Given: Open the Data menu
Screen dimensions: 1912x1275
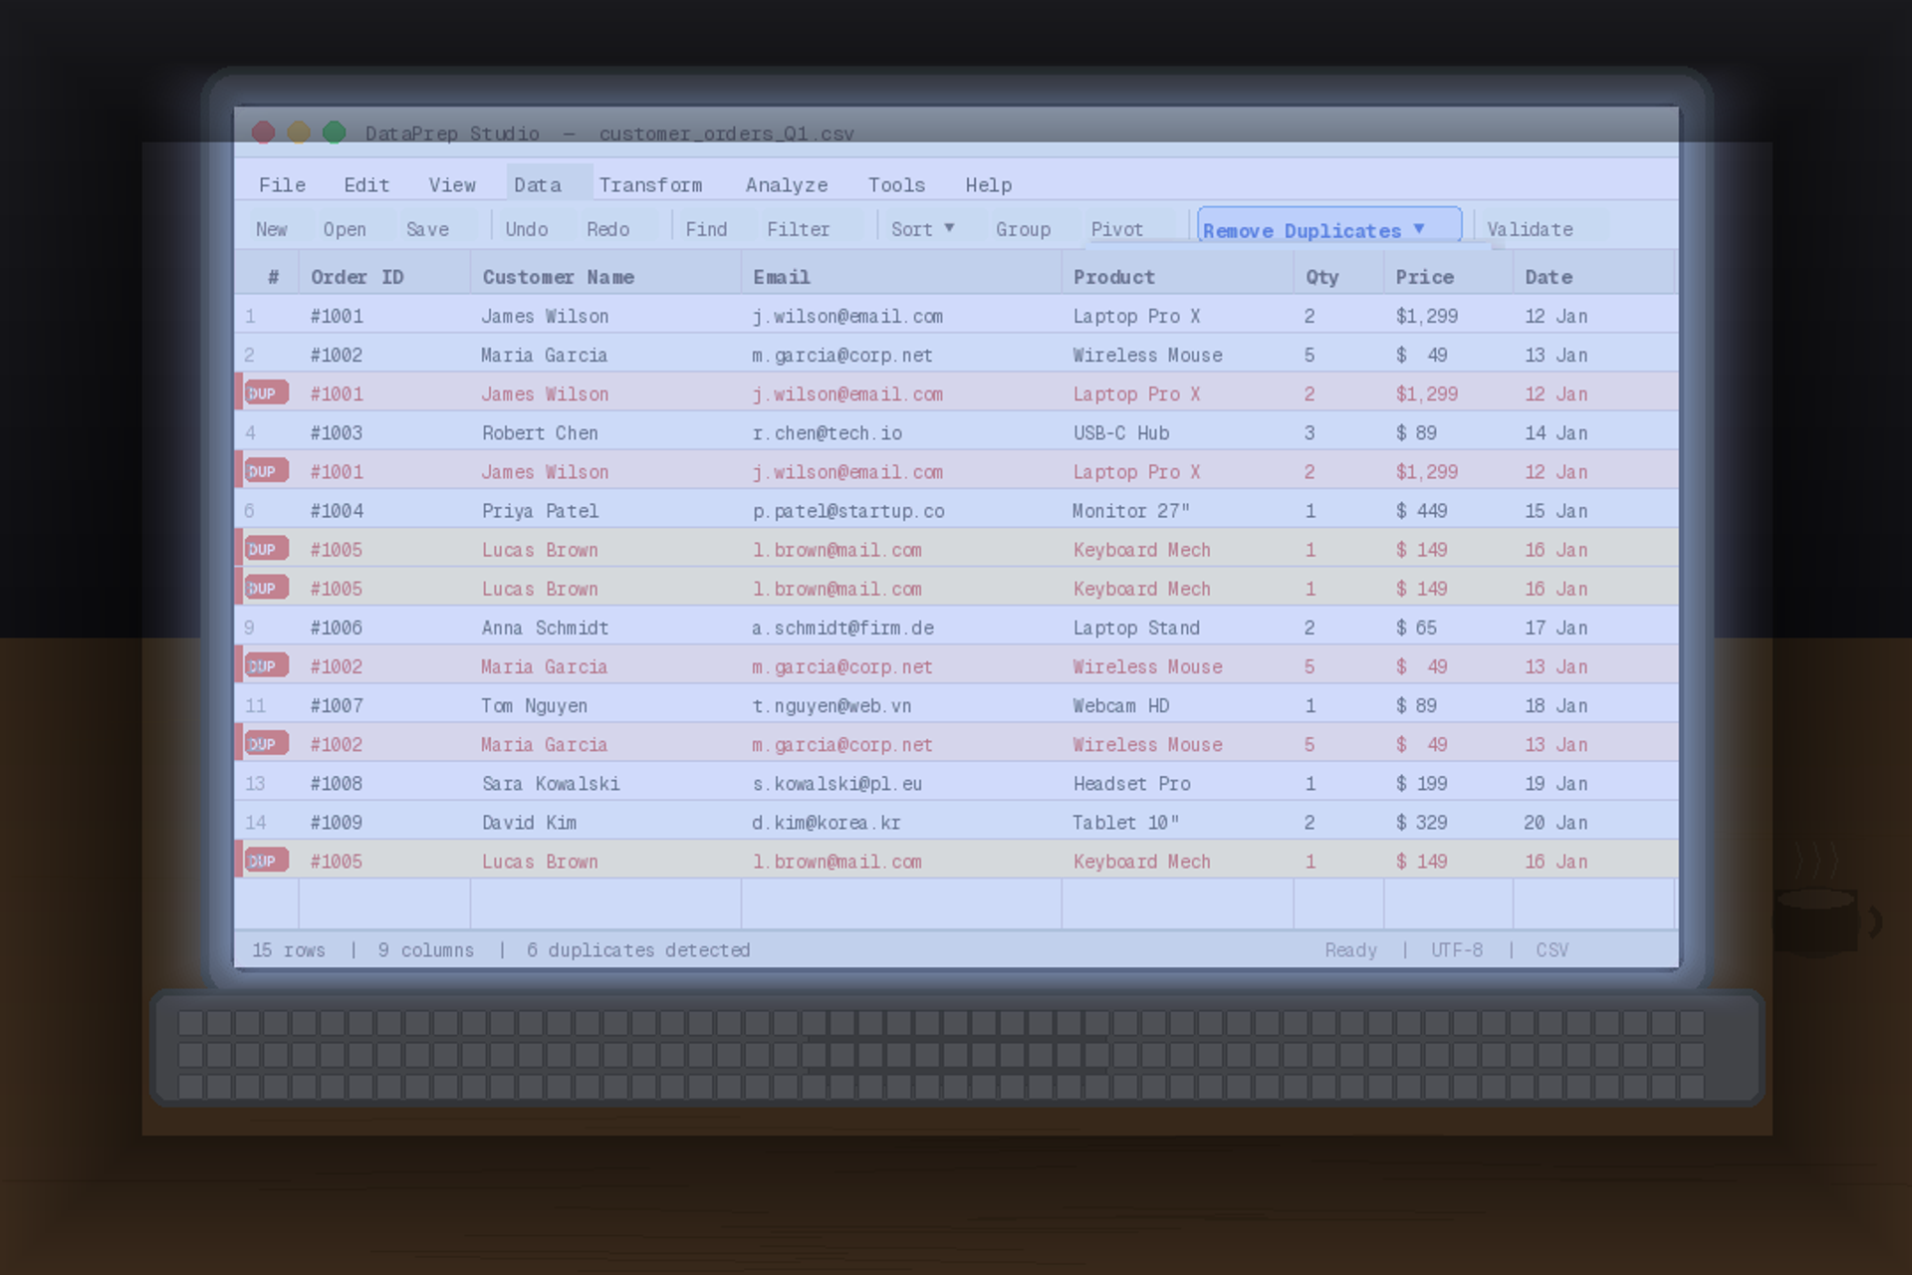Looking at the screenshot, I should coord(538,185).
